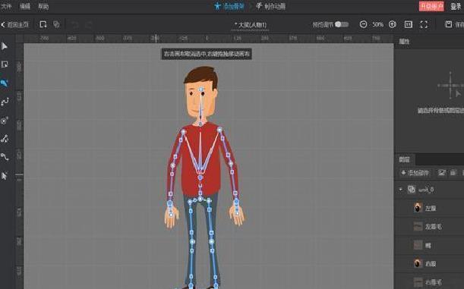Click the central torso bone joint

point(200,177)
